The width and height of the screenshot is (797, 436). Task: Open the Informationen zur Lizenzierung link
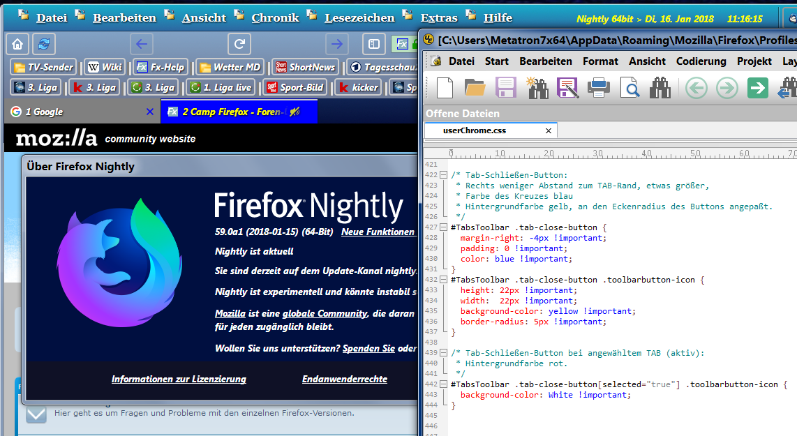[x=179, y=379]
